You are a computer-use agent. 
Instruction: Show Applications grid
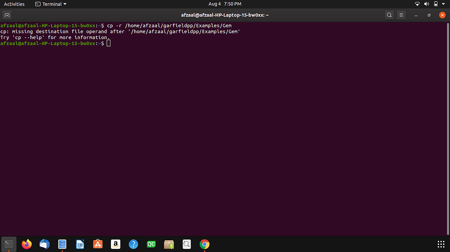(x=441, y=244)
